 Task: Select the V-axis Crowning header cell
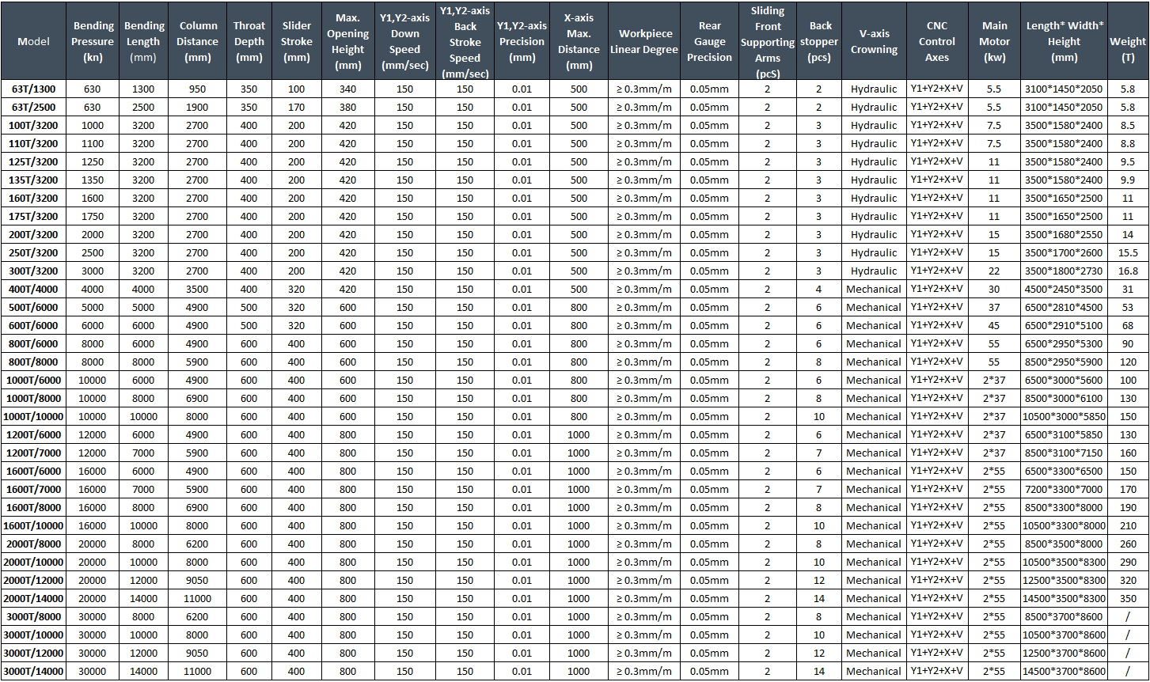pyautogui.click(x=874, y=41)
